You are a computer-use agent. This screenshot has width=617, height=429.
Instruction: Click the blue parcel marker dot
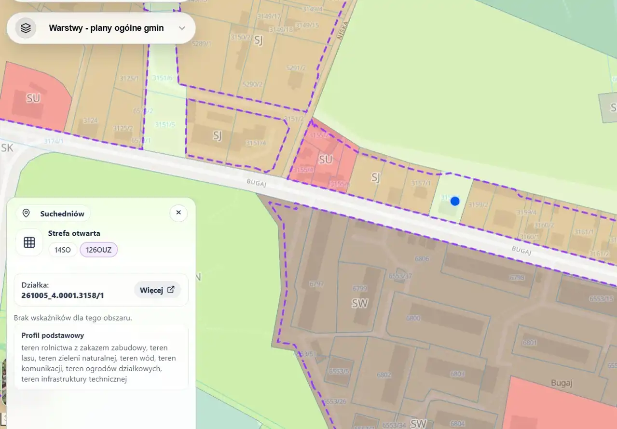pyautogui.click(x=454, y=201)
